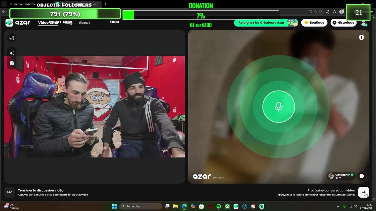Viewport: 376px width, 211px height.
Task: Click the tray microphone indicator
Action: coord(344,206)
